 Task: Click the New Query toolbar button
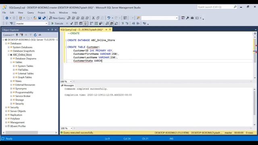coord(57,18)
